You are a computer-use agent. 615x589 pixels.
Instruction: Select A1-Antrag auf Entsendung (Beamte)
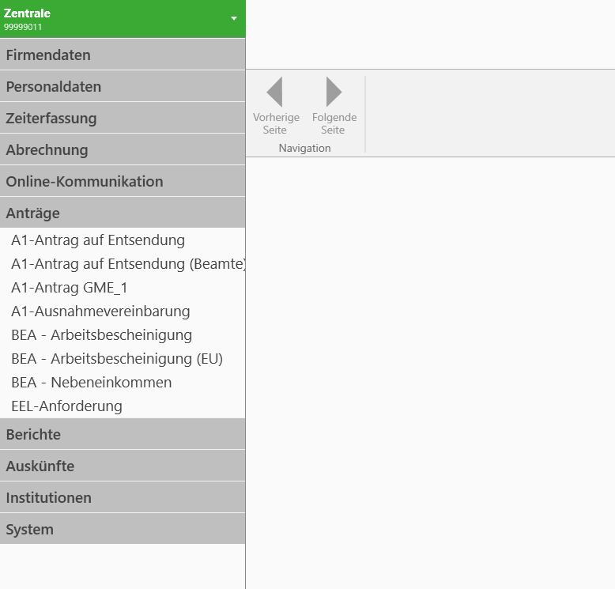click(128, 264)
